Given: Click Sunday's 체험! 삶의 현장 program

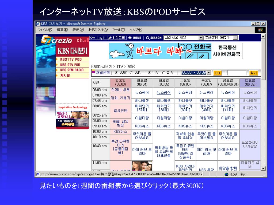Looking at the screenshot, I should click(x=120, y=123).
